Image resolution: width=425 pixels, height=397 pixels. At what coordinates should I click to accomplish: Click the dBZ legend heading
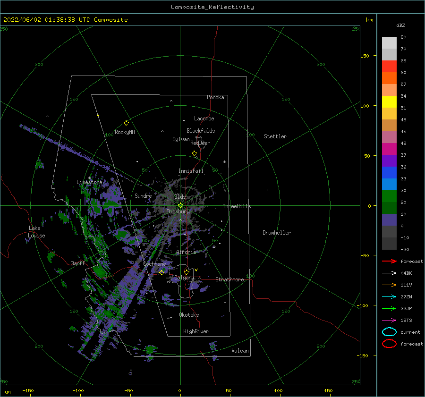click(x=400, y=25)
